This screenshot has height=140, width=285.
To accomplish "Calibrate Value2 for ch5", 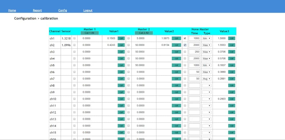I will click(176, 65).
